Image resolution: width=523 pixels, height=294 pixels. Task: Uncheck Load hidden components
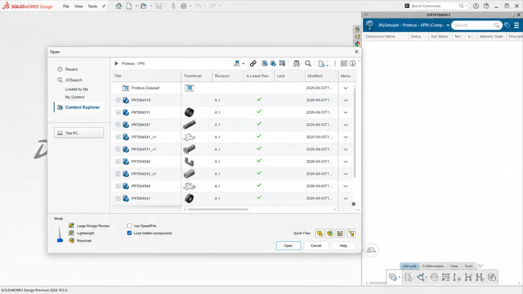tap(129, 233)
